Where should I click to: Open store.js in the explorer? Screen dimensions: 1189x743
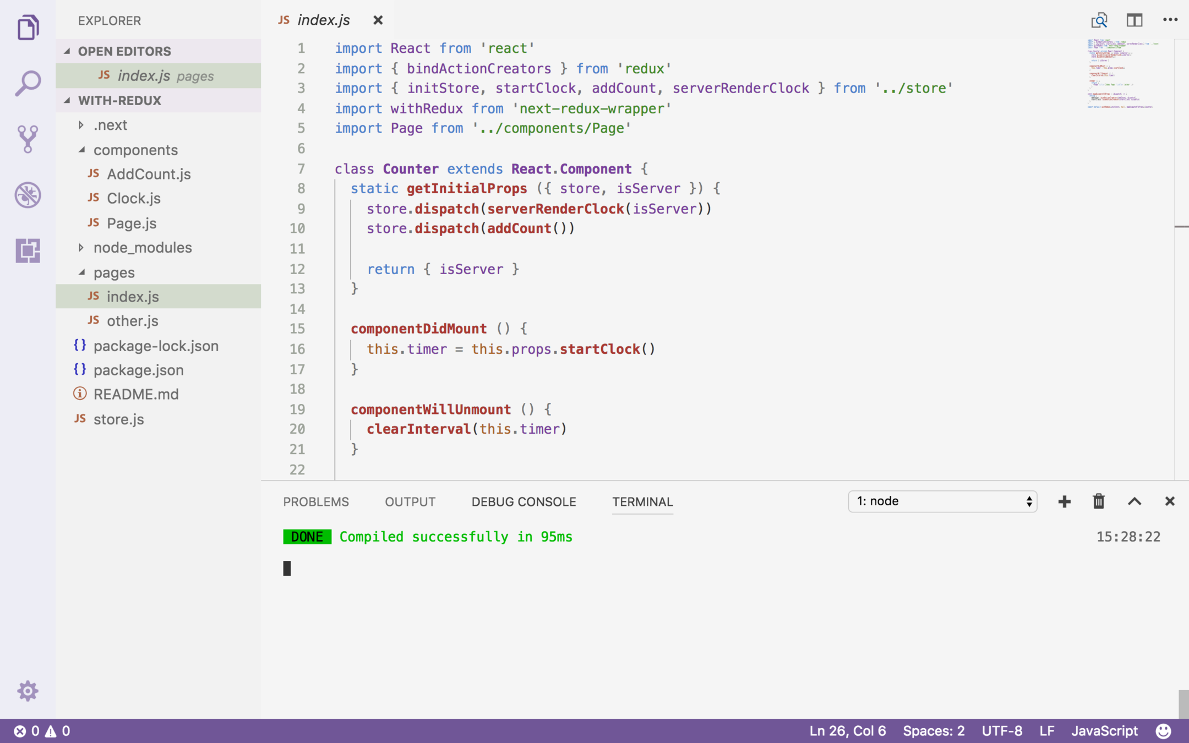point(118,419)
